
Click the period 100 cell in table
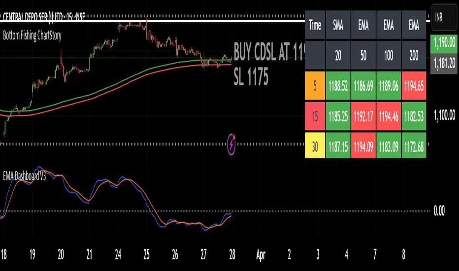[389, 55]
